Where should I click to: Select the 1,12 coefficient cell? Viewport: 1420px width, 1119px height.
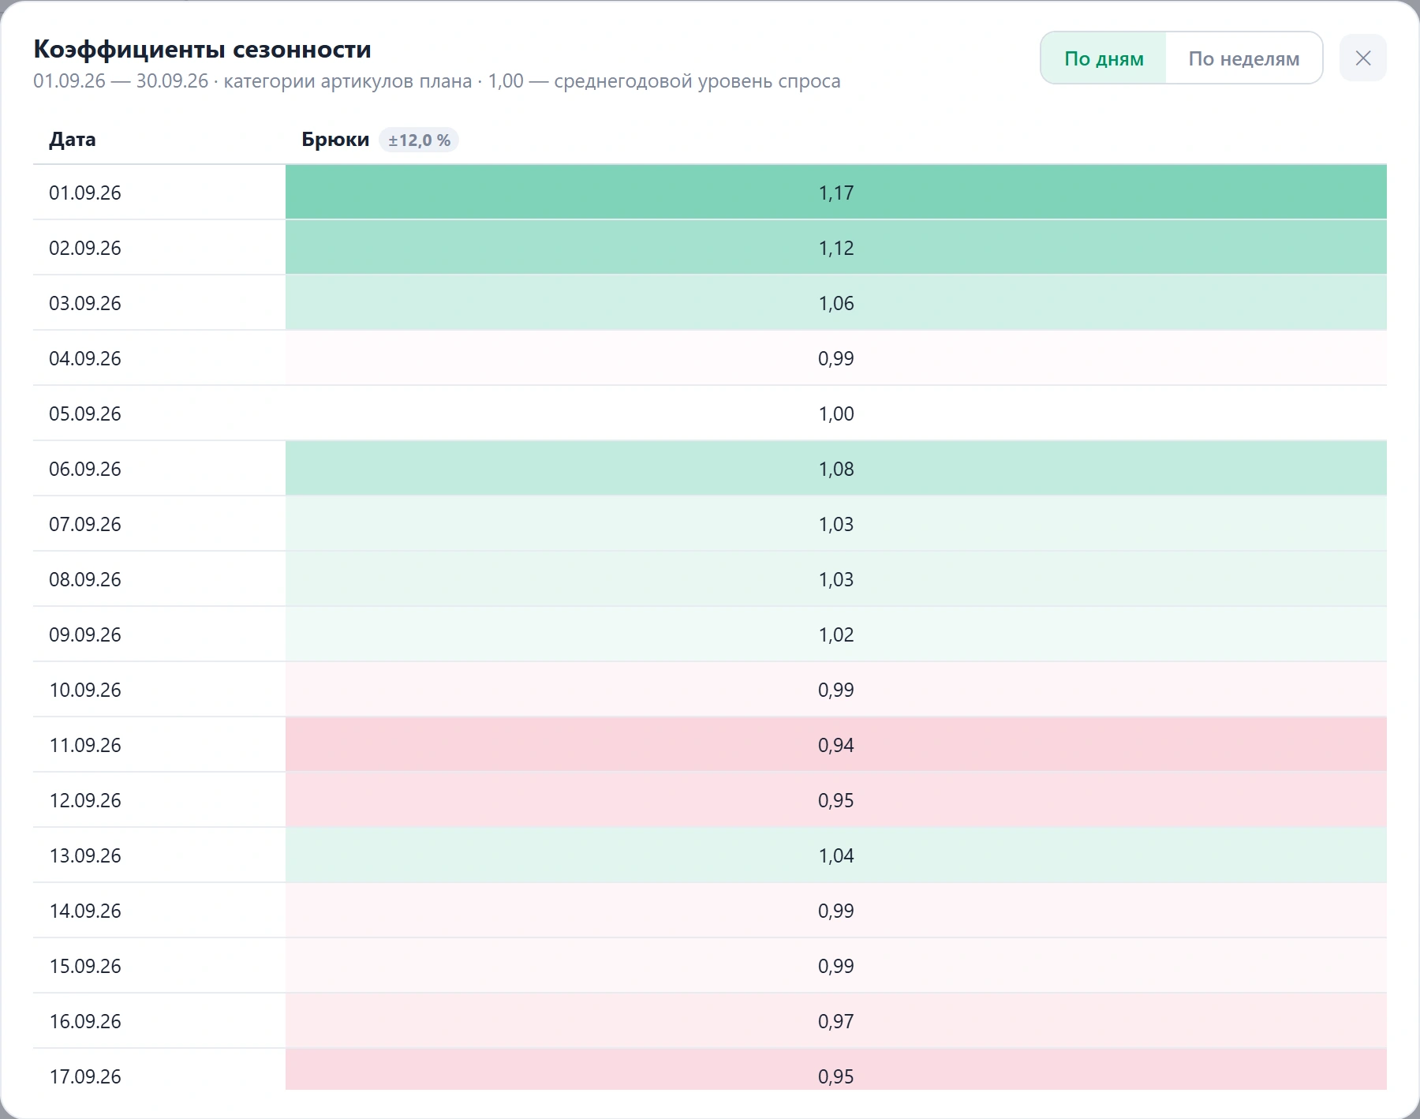(835, 248)
